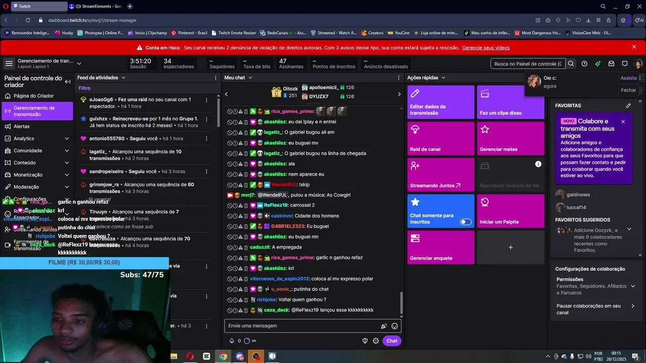Viewport: 646px width, 363px height.
Task: Open Opera snapshot camera icon
Action: pyautogui.click(x=548, y=20)
